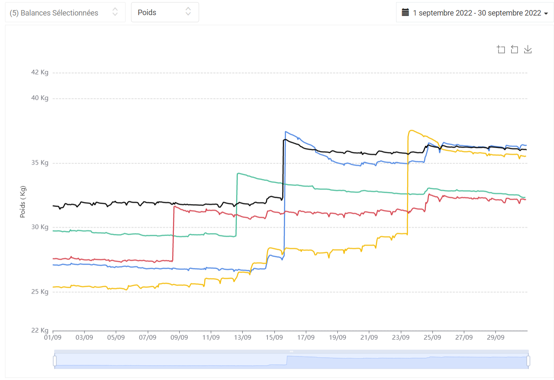Click the 03/09 date label
Screen dimensions: 554x380
point(84,337)
